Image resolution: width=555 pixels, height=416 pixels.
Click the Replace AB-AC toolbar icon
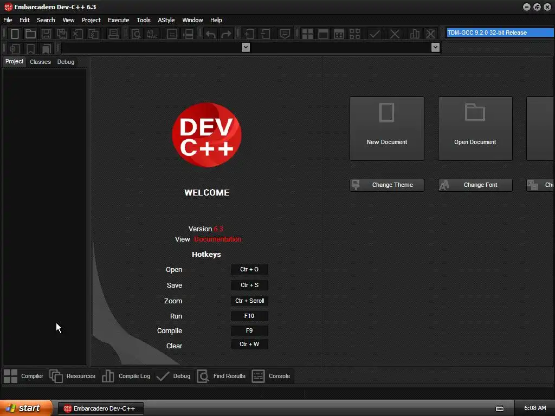(152, 34)
